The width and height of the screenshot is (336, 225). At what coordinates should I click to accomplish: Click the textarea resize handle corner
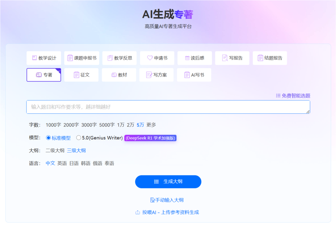[308, 112]
